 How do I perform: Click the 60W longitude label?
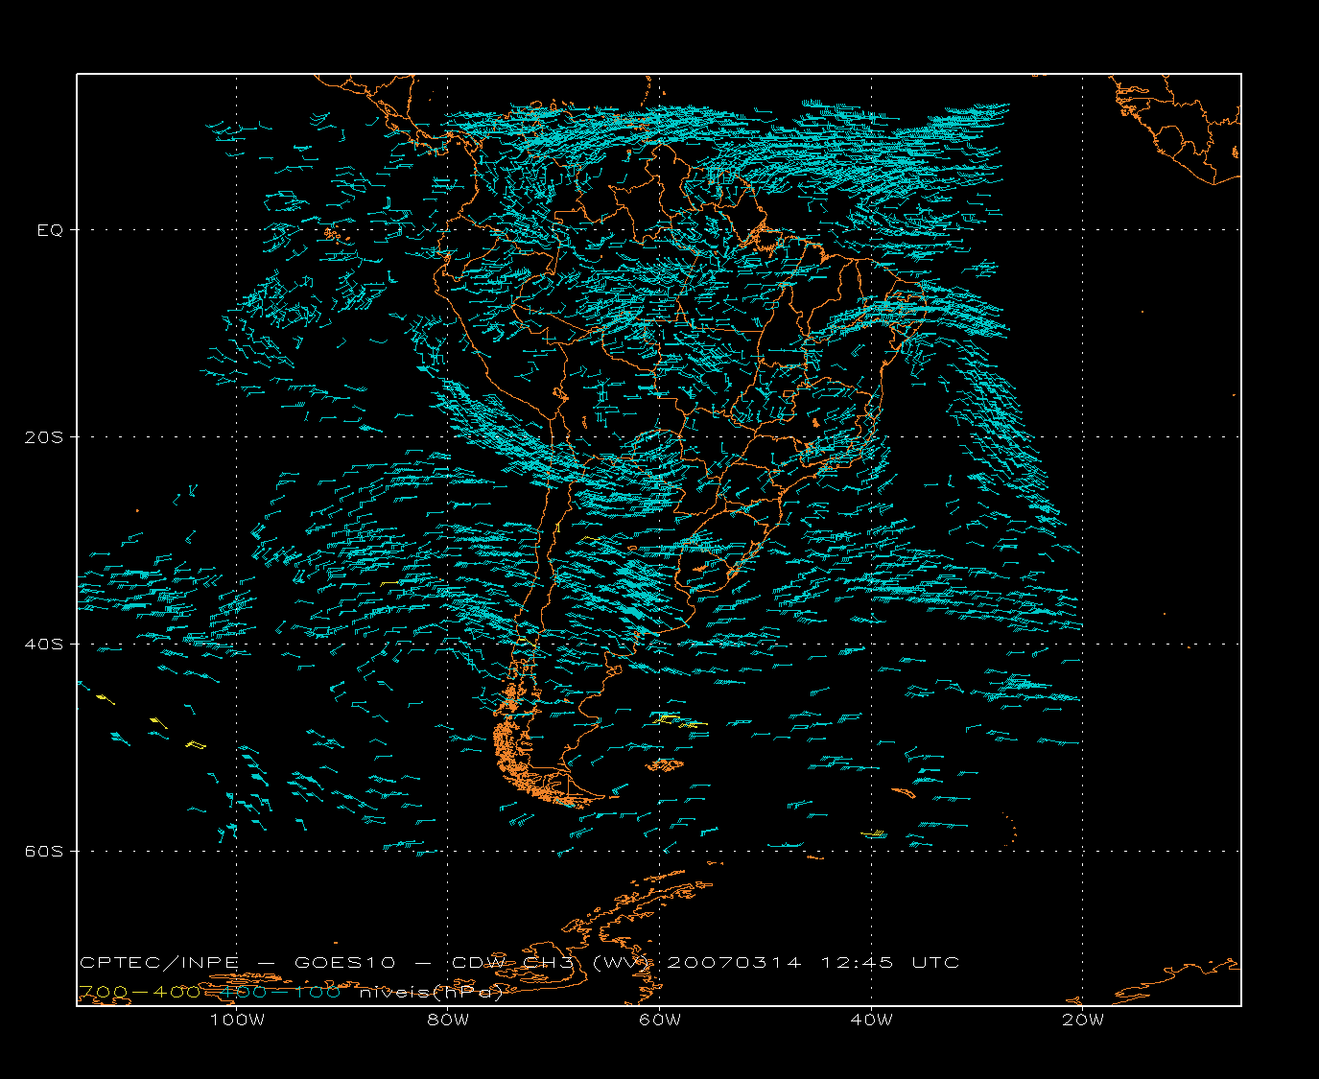tap(660, 1020)
